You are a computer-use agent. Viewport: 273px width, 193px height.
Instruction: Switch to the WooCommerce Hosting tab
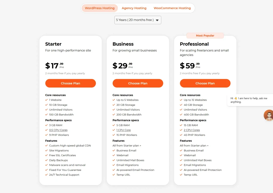click(x=172, y=8)
